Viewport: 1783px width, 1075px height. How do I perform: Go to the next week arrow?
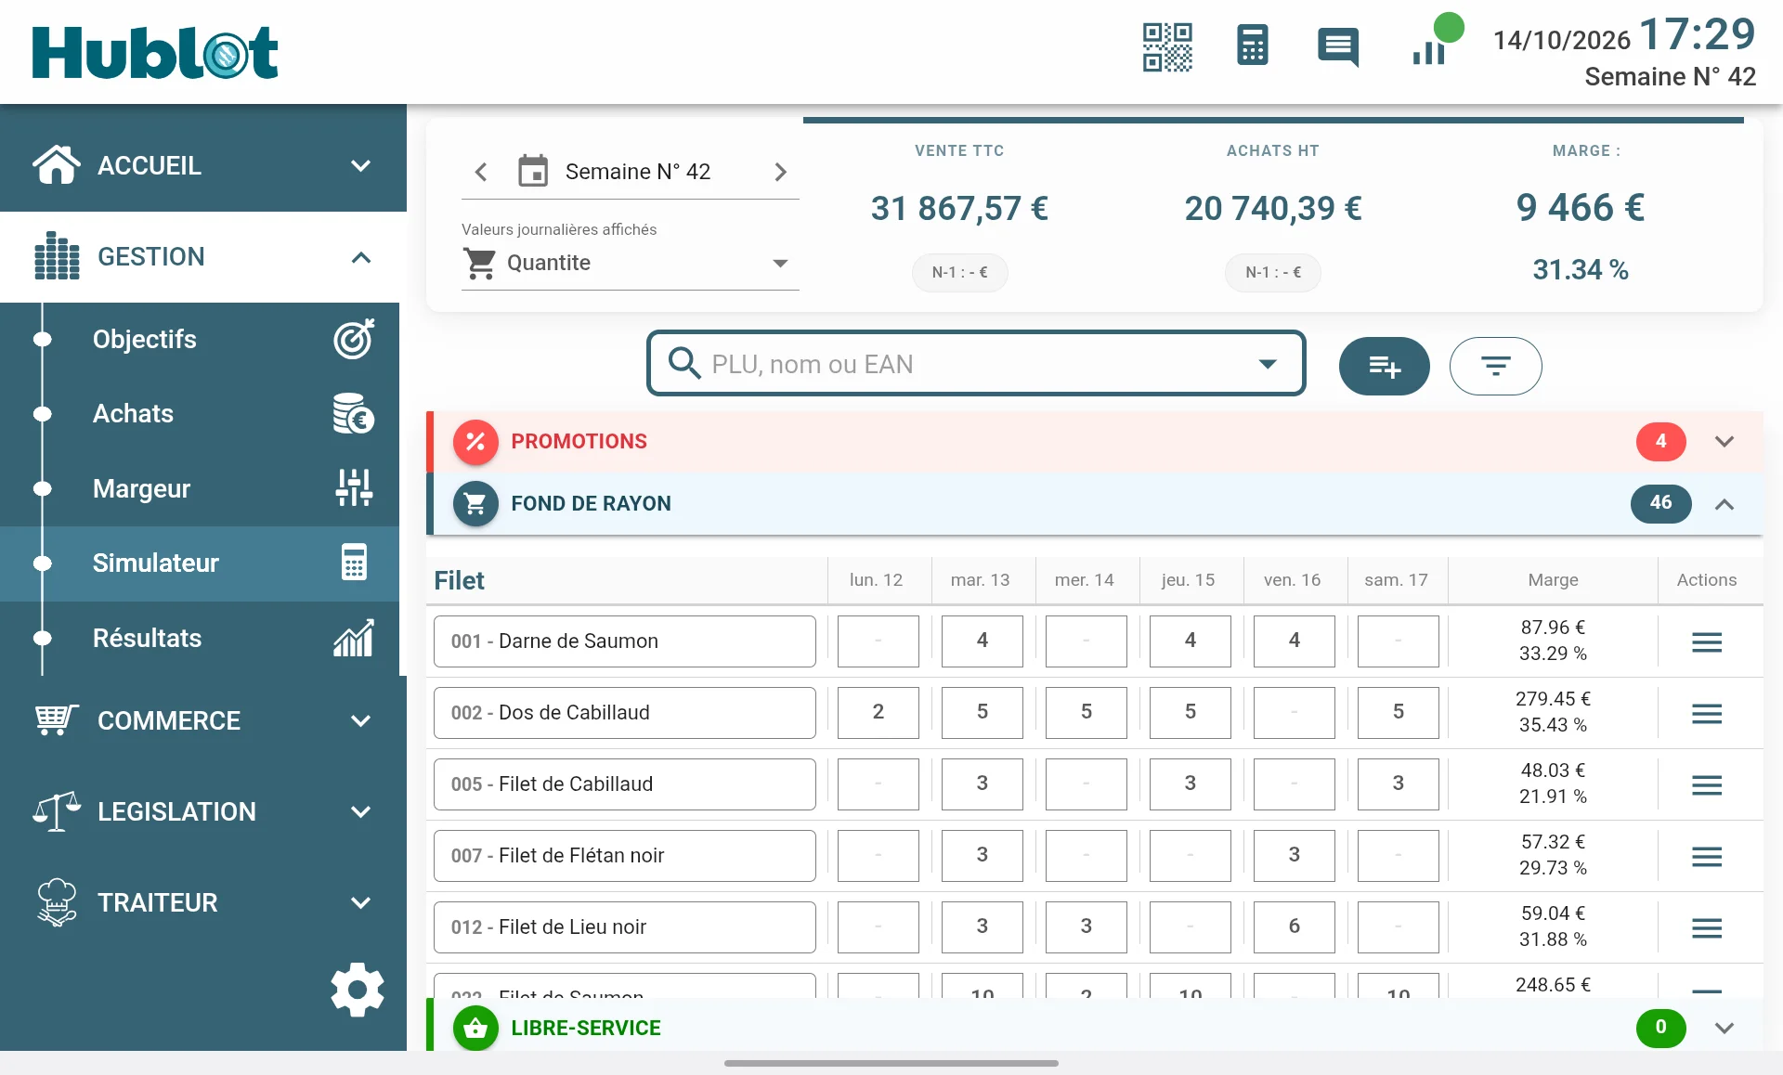[x=780, y=172]
